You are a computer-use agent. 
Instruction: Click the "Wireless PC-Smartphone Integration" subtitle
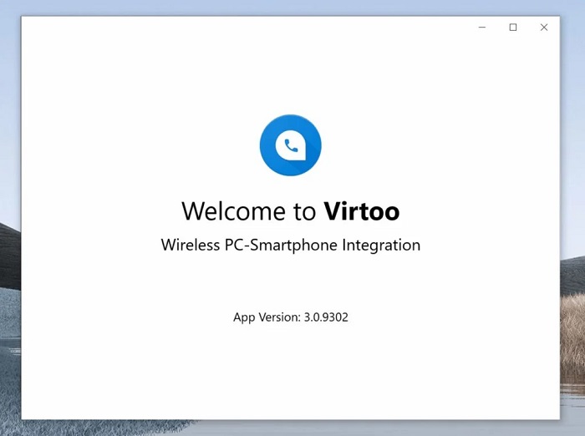[290, 245]
